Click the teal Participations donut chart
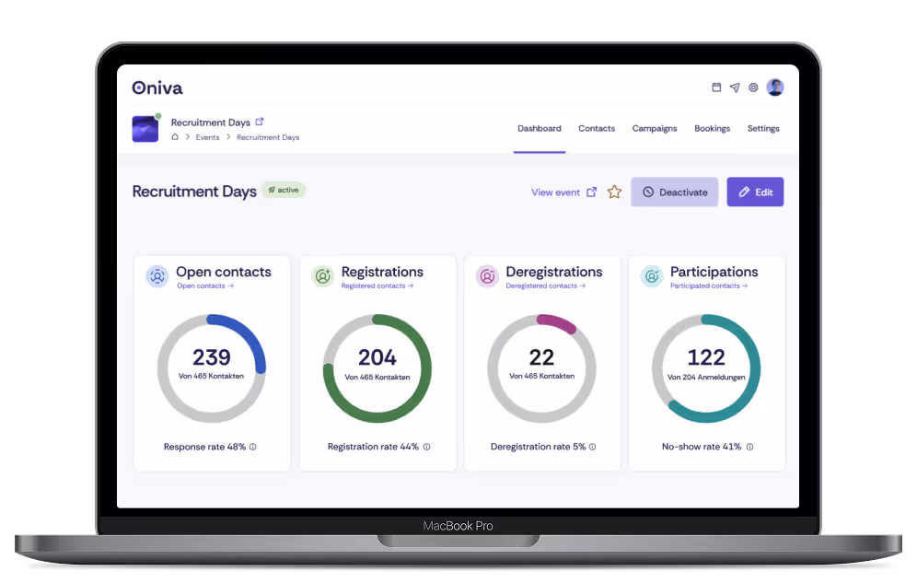 (706, 368)
